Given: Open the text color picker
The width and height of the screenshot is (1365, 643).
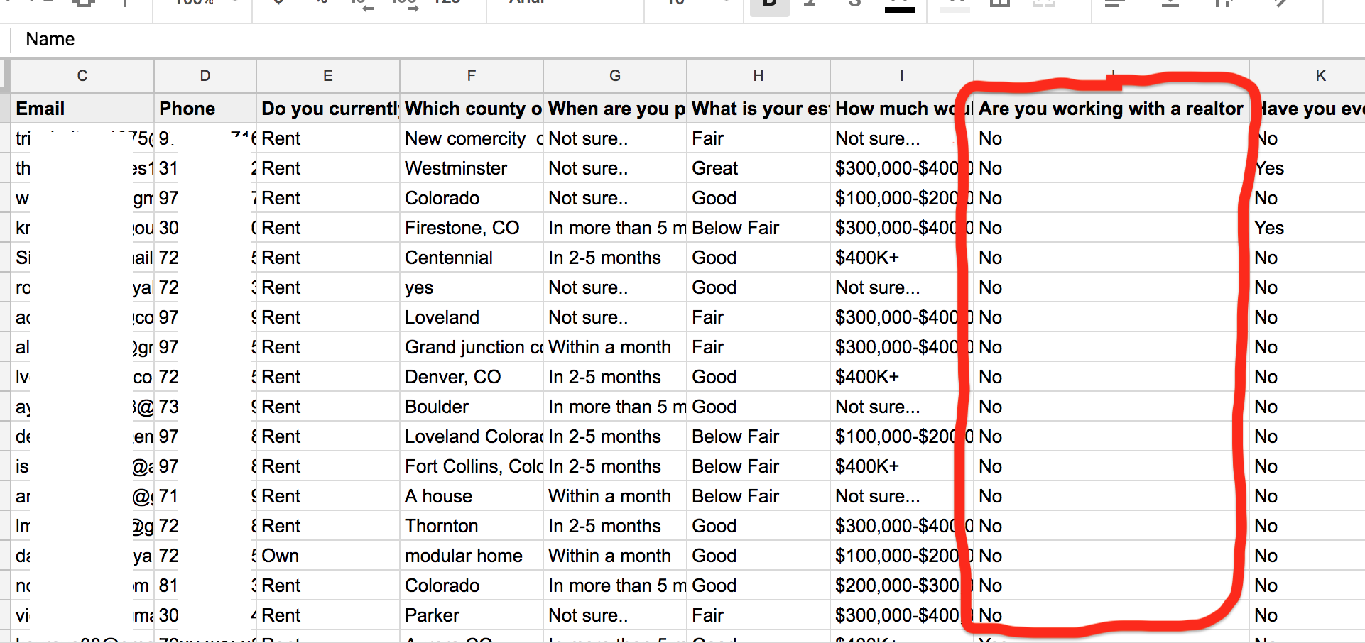Looking at the screenshot, I should point(899,4).
